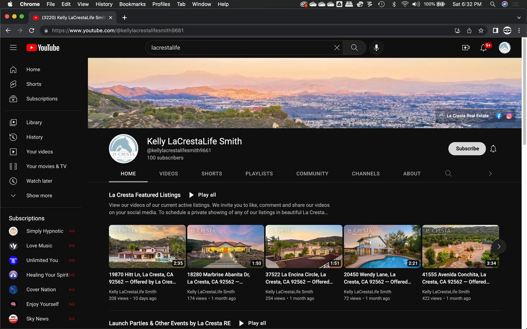Open 20450 Wendy Lane video thumbnail

point(382,246)
